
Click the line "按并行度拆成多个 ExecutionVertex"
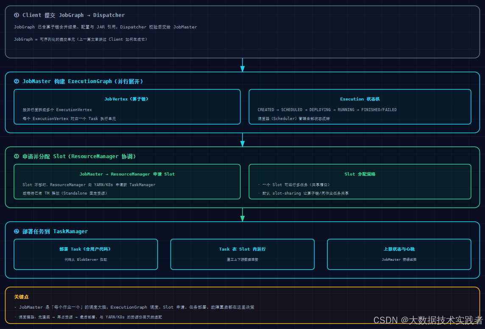tap(57, 110)
